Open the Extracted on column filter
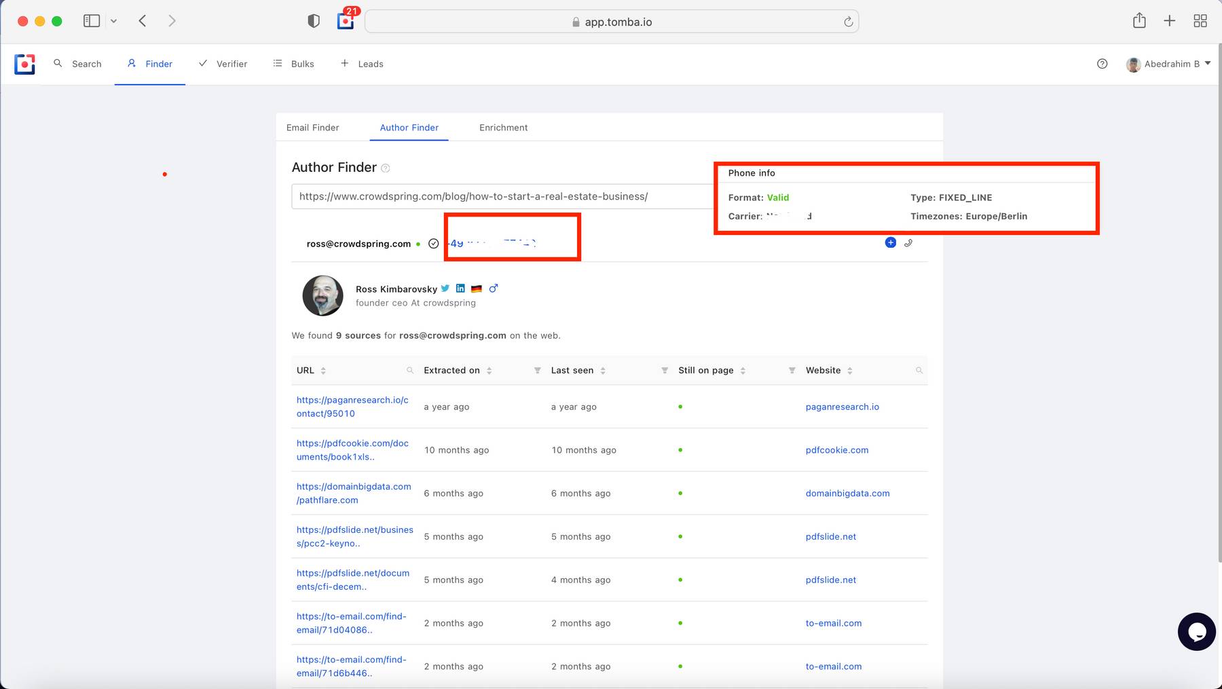Image resolution: width=1222 pixels, height=689 pixels. (x=538, y=371)
